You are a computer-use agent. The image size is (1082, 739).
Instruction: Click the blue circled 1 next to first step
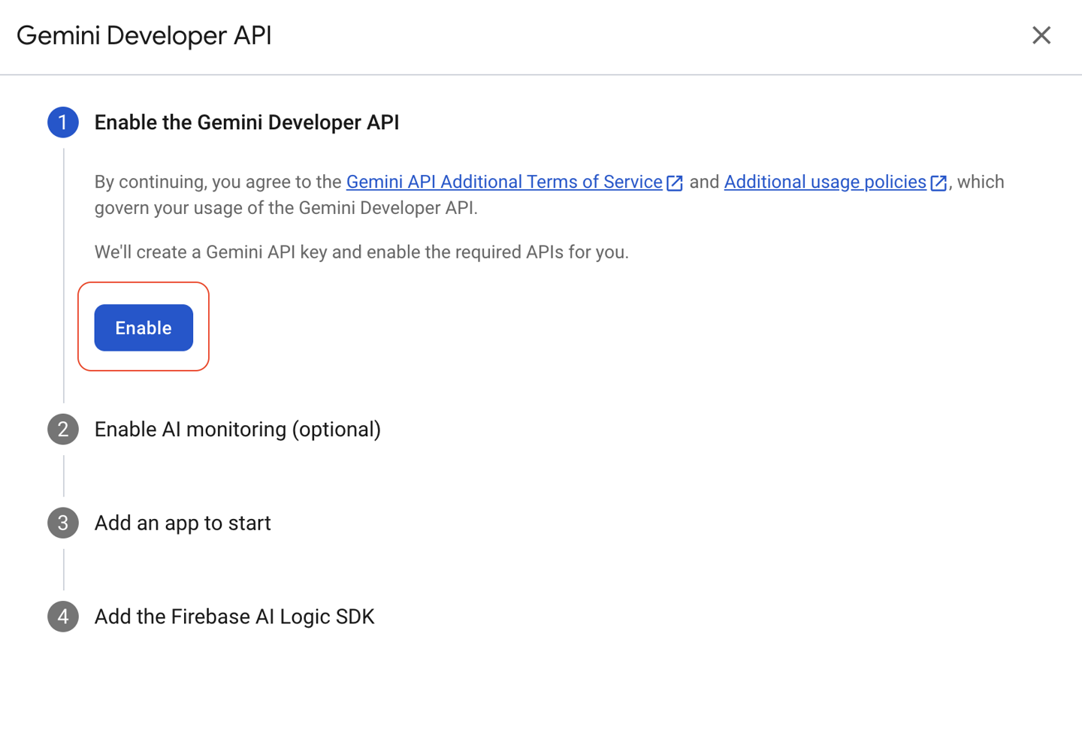63,122
